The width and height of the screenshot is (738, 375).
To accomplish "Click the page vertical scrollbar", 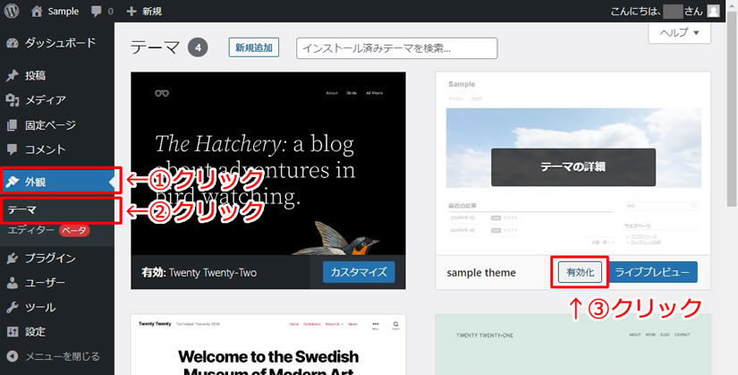I will coord(732,109).
